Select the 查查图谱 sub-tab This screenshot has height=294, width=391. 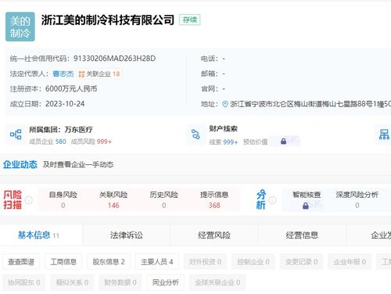click(x=21, y=262)
